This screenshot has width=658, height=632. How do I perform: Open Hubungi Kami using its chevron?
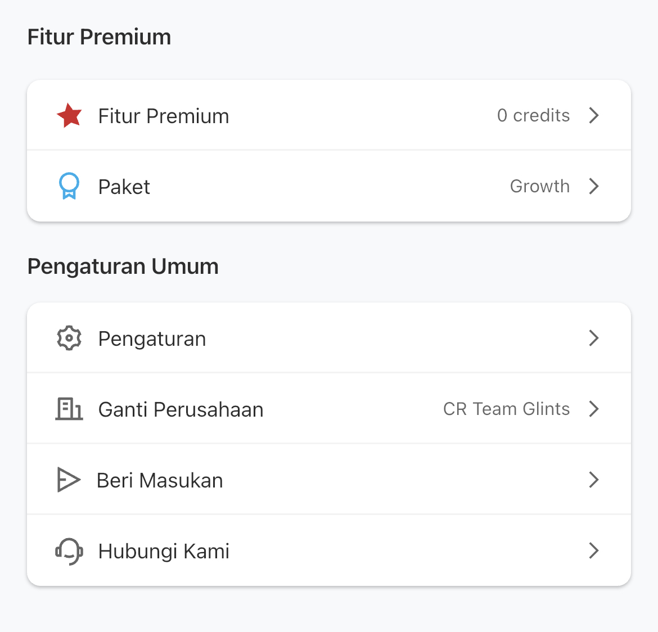(x=594, y=551)
